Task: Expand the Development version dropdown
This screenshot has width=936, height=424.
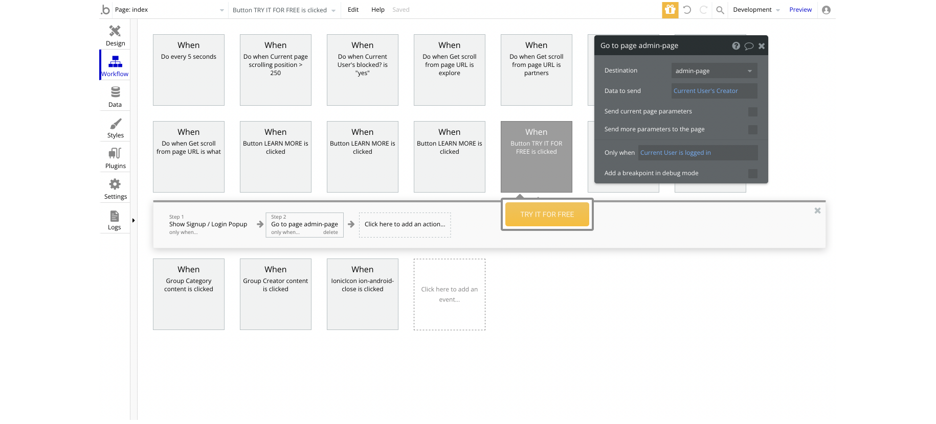Action: pos(756,10)
